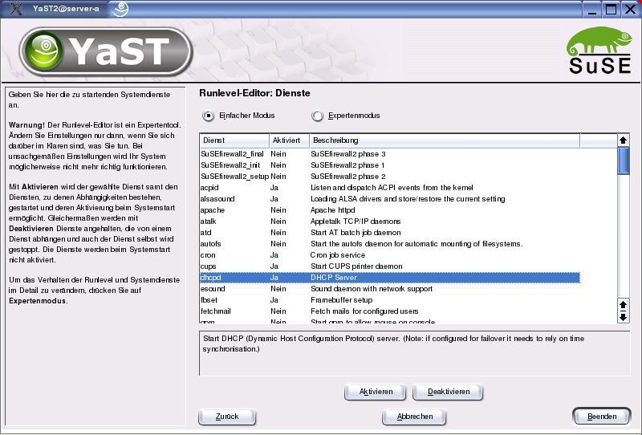Select the cron service row

389,255
